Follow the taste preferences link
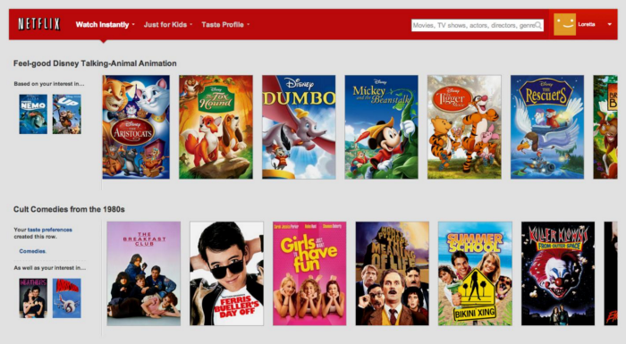The image size is (626, 344). (50, 230)
